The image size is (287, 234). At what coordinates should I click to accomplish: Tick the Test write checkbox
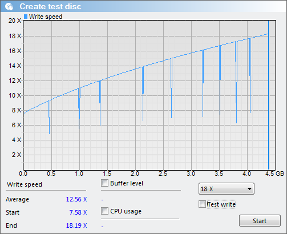pos(202,204)
